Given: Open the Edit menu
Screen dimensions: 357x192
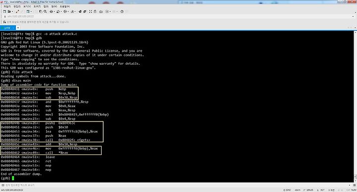Looking at the screenshot, I should coord(17,6).
